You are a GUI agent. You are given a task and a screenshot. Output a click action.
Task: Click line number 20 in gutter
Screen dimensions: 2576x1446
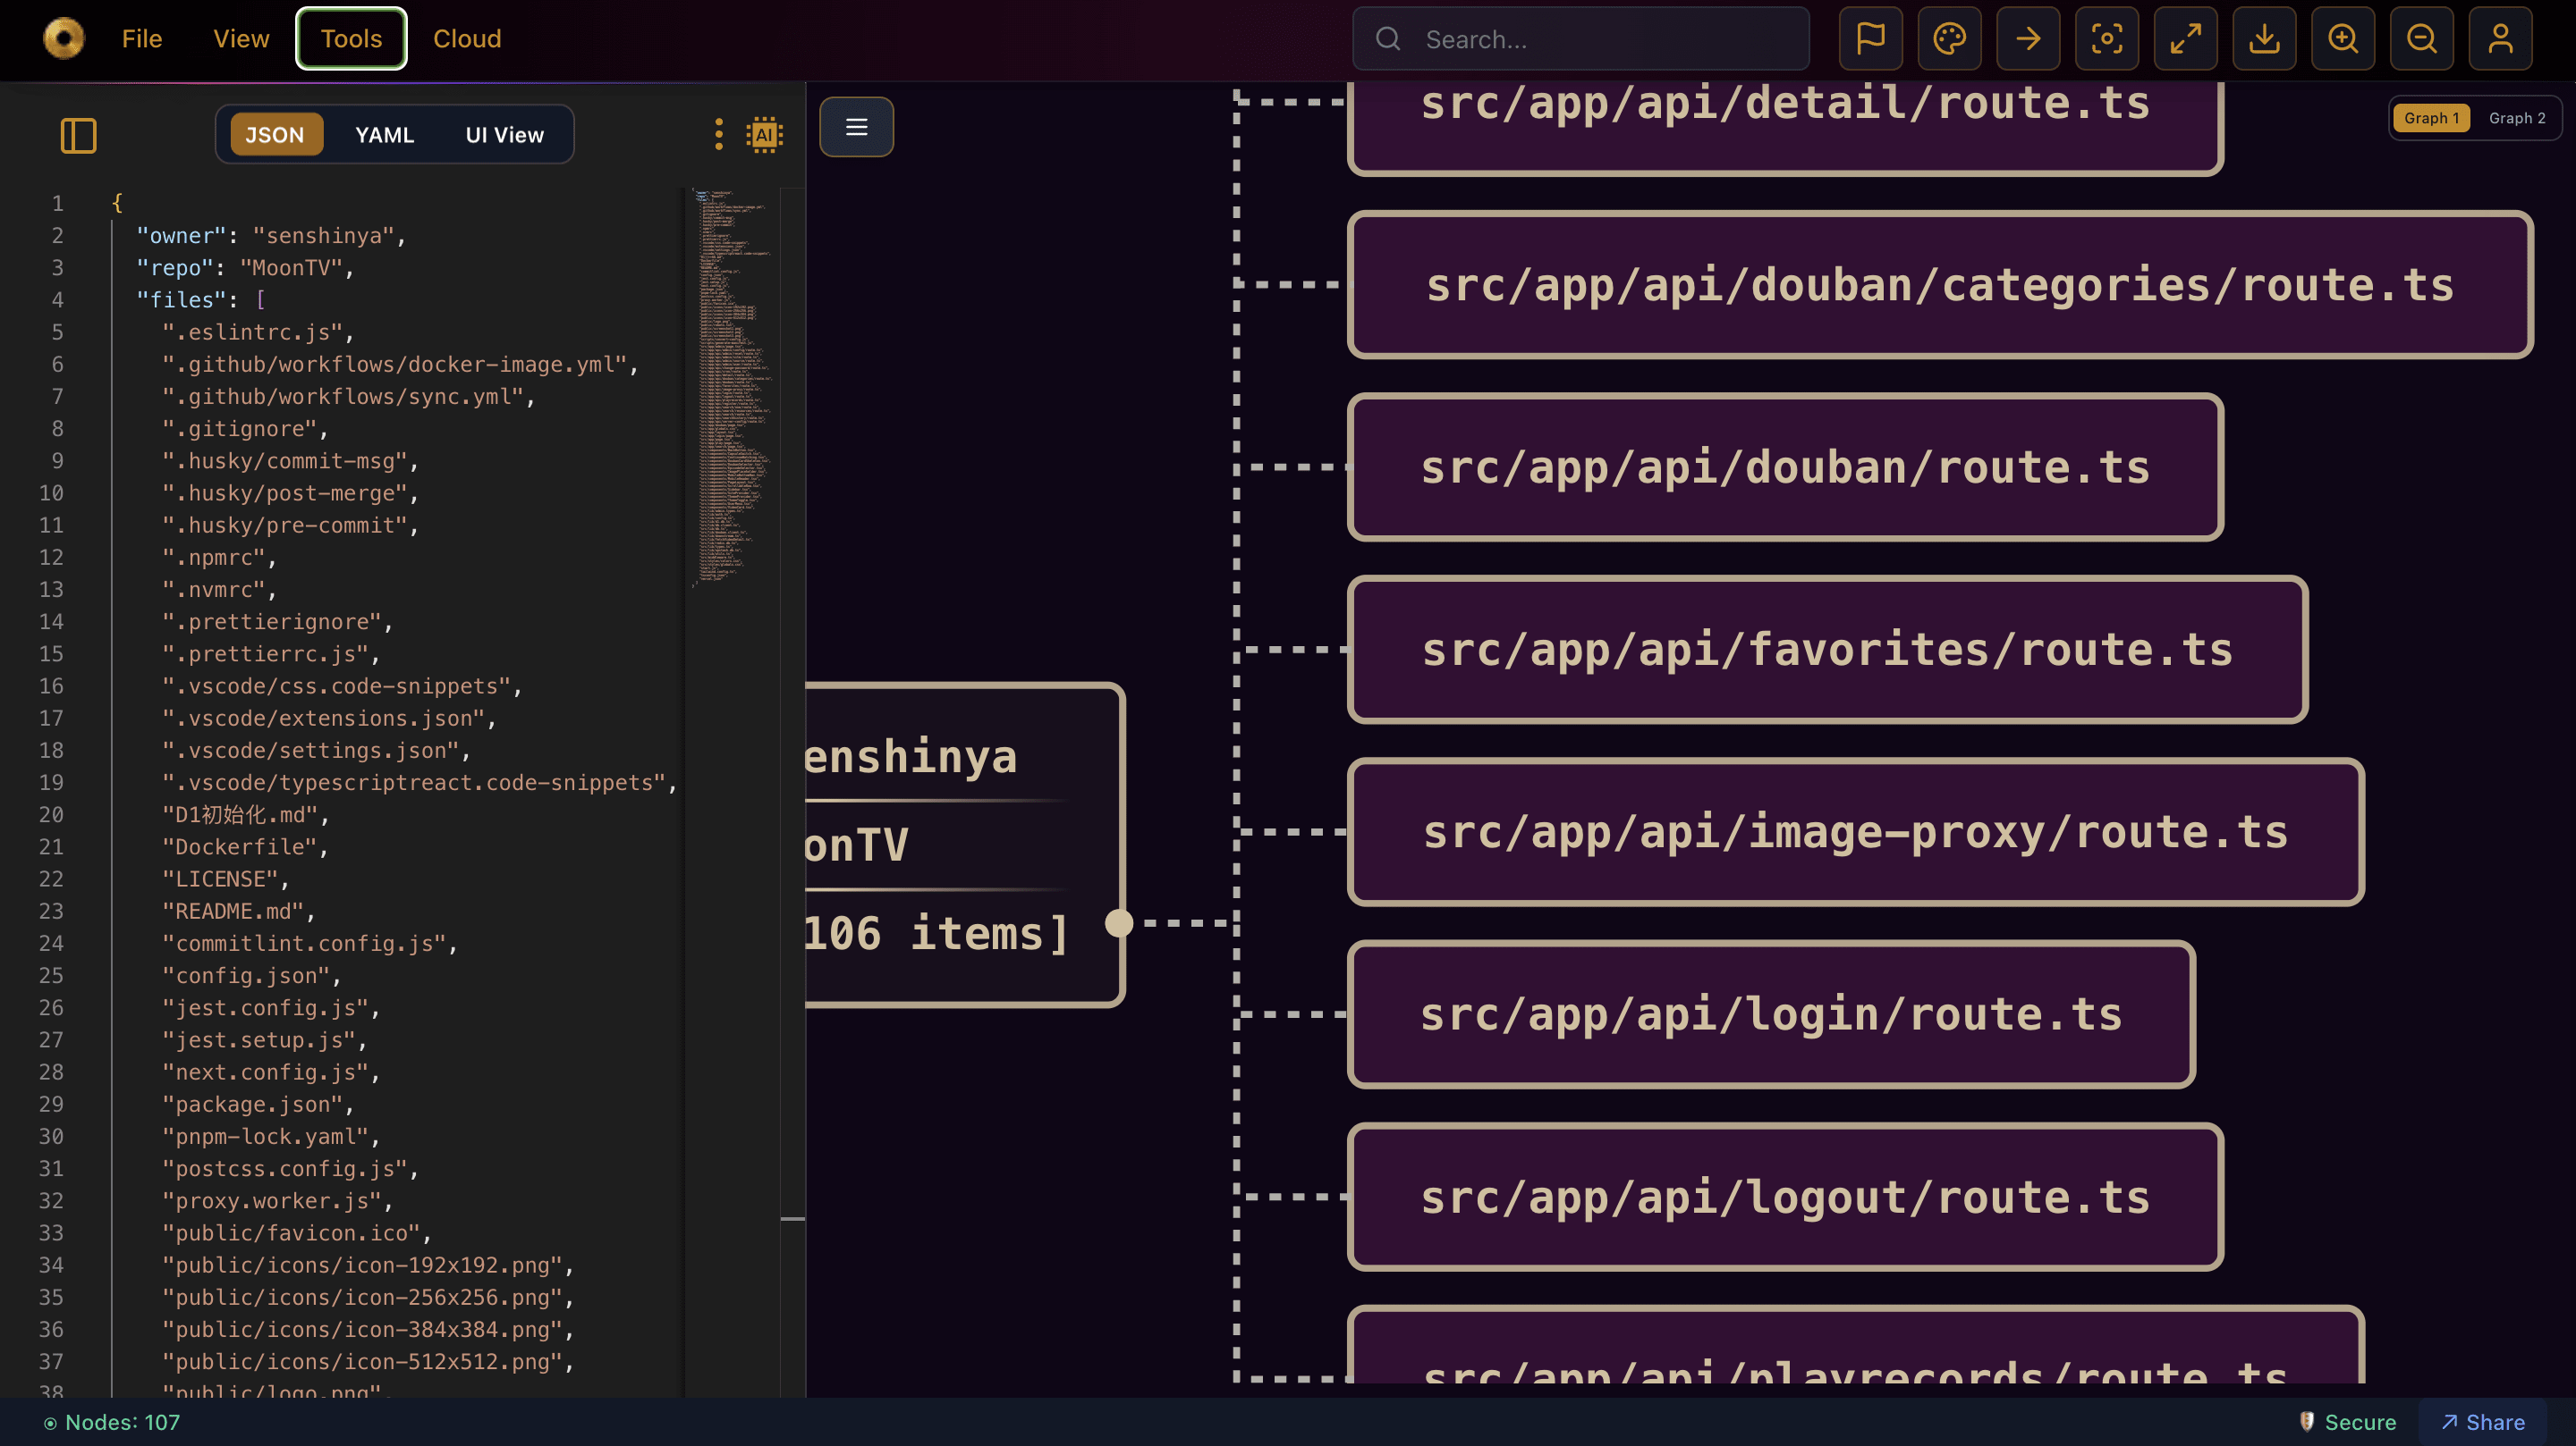[51, 814]
